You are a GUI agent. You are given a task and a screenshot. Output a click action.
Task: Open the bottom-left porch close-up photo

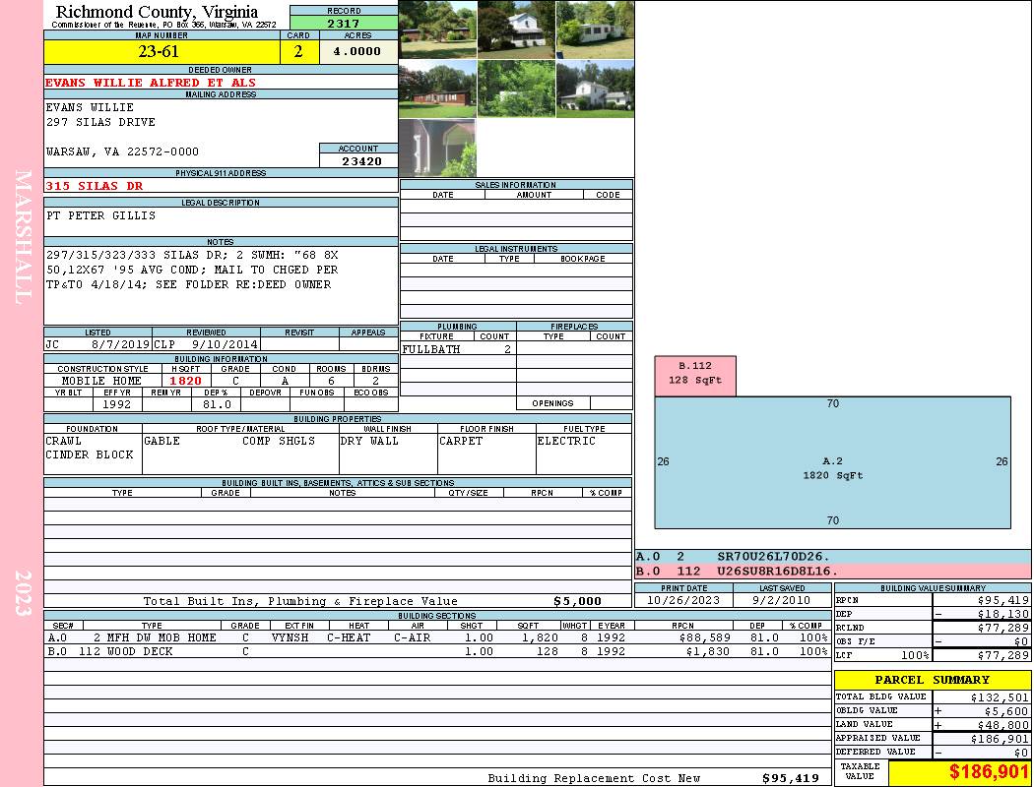pyautogui.click(x=437, y=148)
